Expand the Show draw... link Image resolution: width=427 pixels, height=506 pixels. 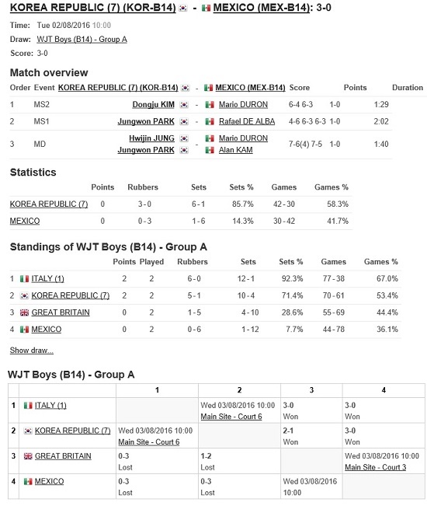click(x=32, y=350)
